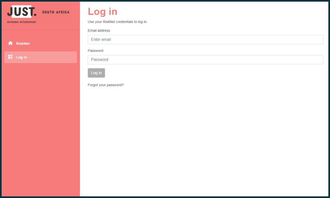The height and width of the screenshot is (198, 330).
Task: Click the Enter email placeholder text
Action: click(101, 39)
